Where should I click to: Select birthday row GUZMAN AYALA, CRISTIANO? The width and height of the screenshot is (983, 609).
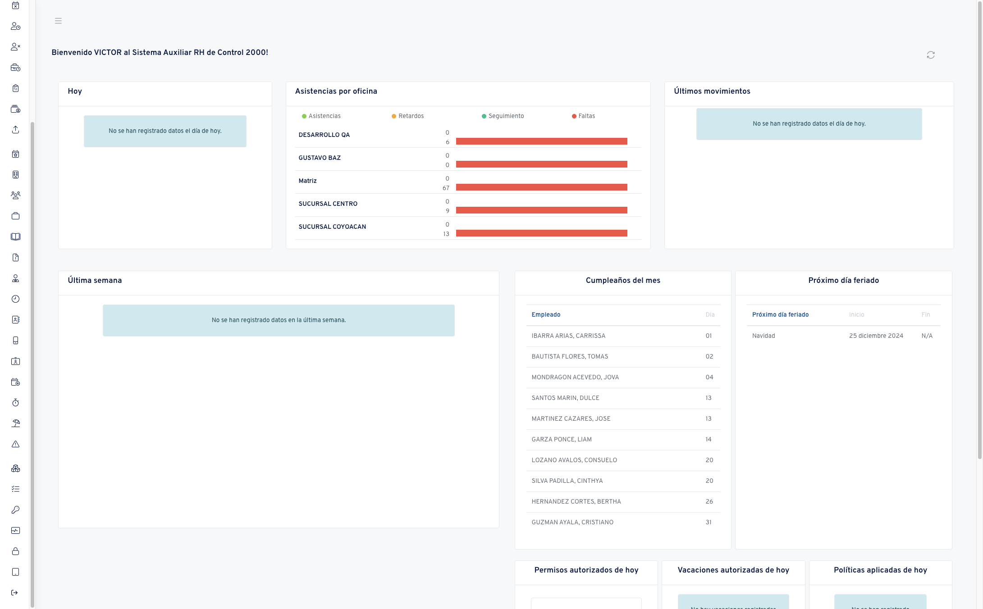point(623,523)
